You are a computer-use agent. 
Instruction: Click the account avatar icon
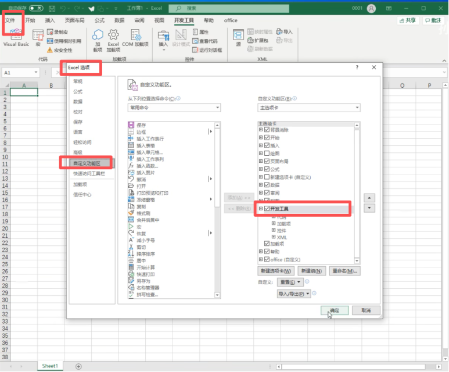pos(371,8)
